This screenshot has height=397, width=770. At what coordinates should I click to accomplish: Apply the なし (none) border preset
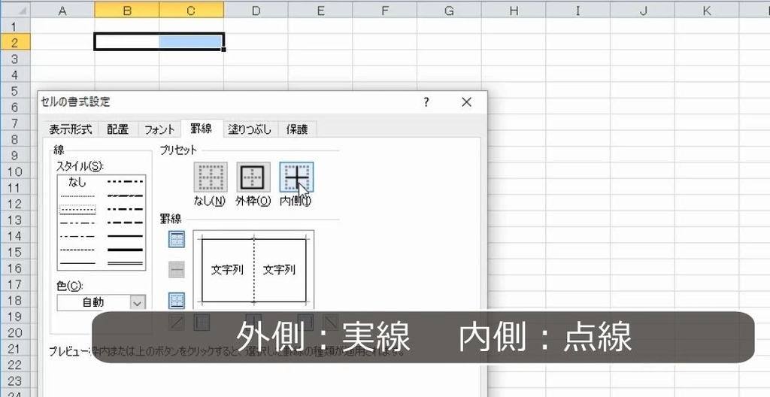click(x=211, y=177)
